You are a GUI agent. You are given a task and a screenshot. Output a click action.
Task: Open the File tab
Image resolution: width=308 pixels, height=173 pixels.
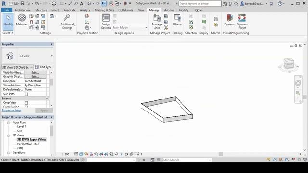tap(7, 10)
